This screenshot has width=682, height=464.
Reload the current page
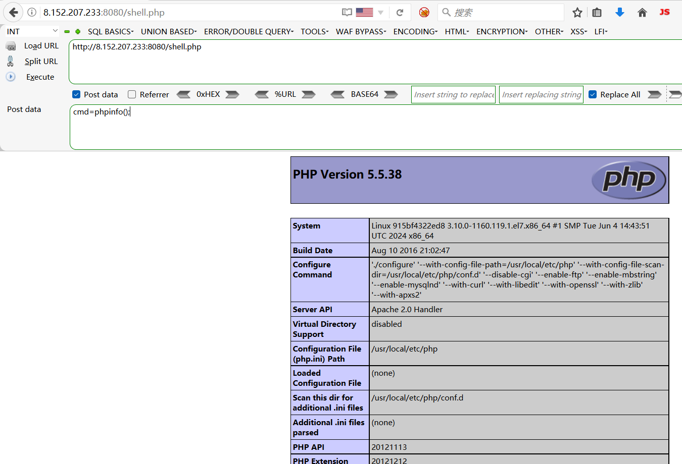[x=400, y=12]
